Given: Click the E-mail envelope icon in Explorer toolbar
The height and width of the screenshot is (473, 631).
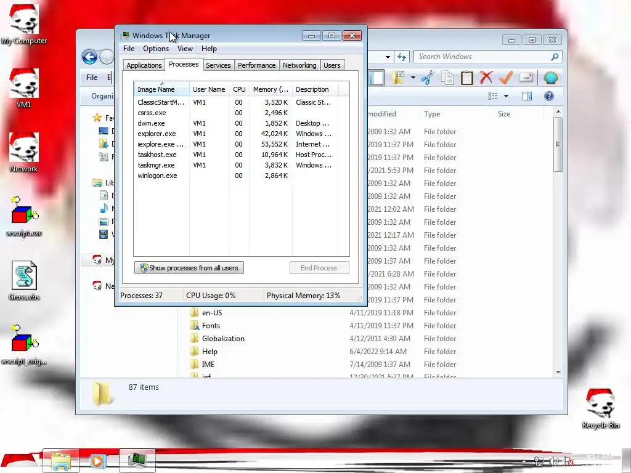Looking at the screenshot, I should coord(526,77).
